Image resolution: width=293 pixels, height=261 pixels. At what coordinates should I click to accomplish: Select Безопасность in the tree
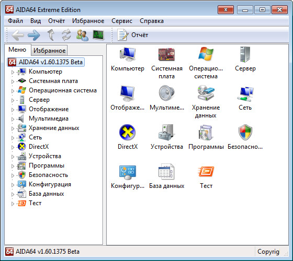click(x=48, y=175)
